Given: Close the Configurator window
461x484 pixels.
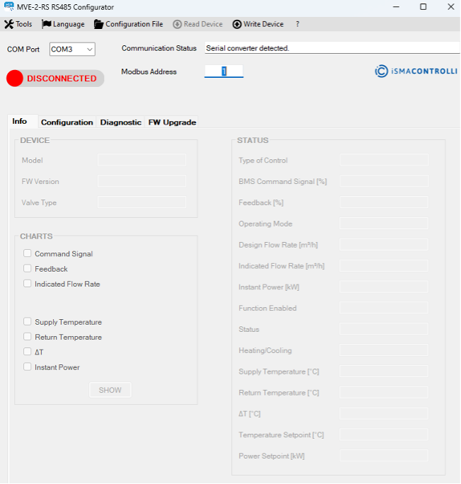Looking at the screenshot, I should 451,7.
